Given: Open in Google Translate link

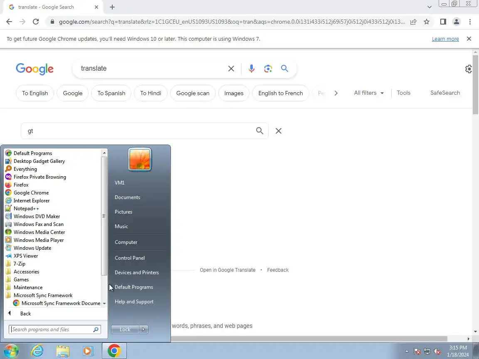Looking at the screenshot, I should [x=227, y=270].
